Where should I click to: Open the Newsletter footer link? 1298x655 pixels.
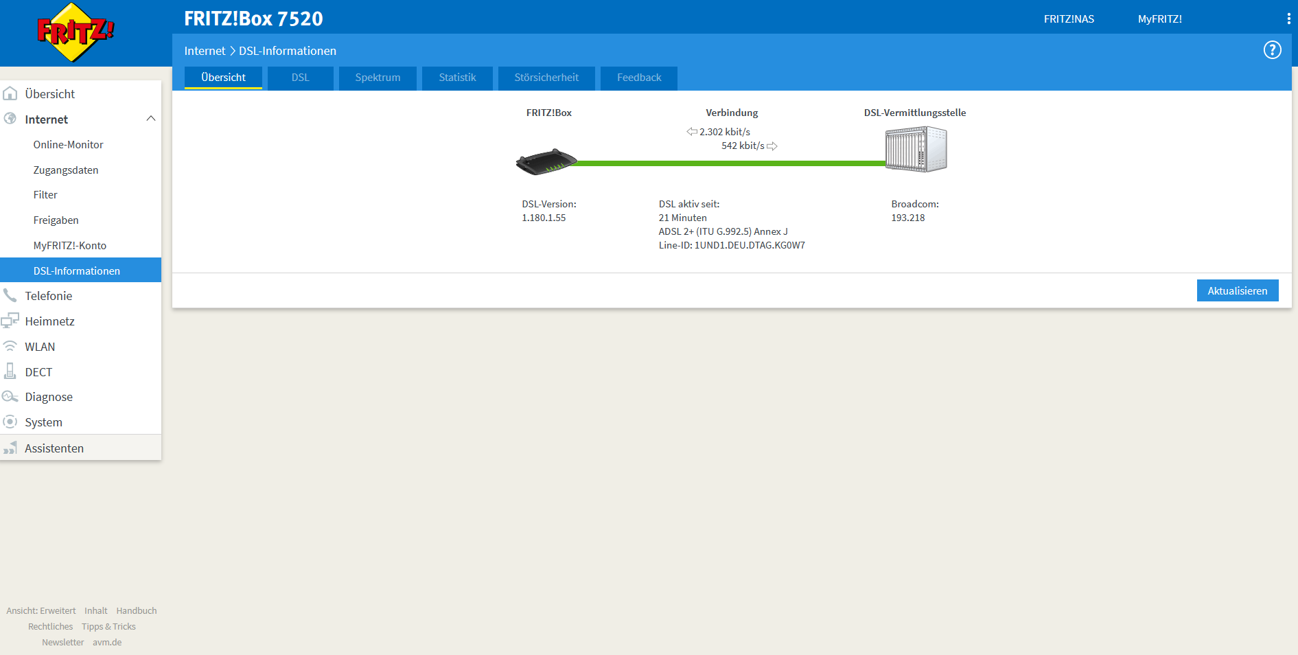click(x=62, y=643)
